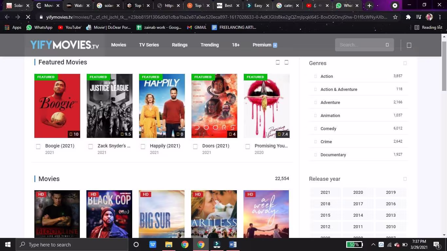Open the FREELANCING ARTI... bookmark
This screenshot has width=447, height=251.
coord(234,27)
